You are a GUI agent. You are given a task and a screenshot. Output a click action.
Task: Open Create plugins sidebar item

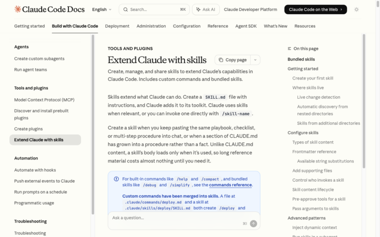pyautogui.click(x=28, y=129)
